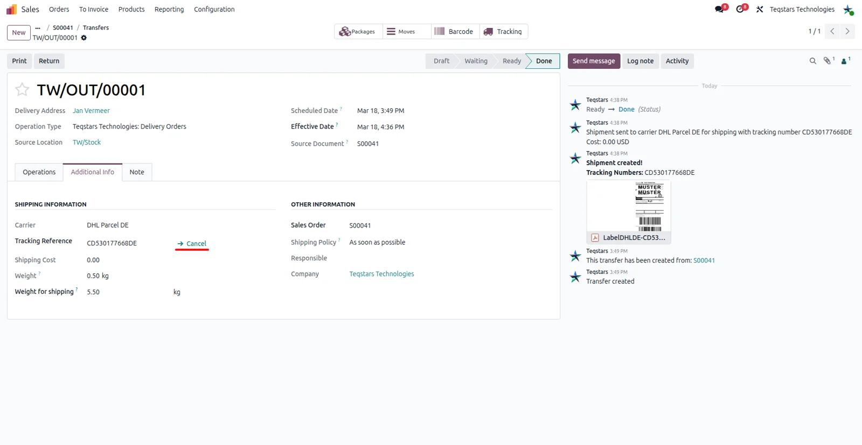Click the Return button
862x445 pixels.
tap(49, 61)
